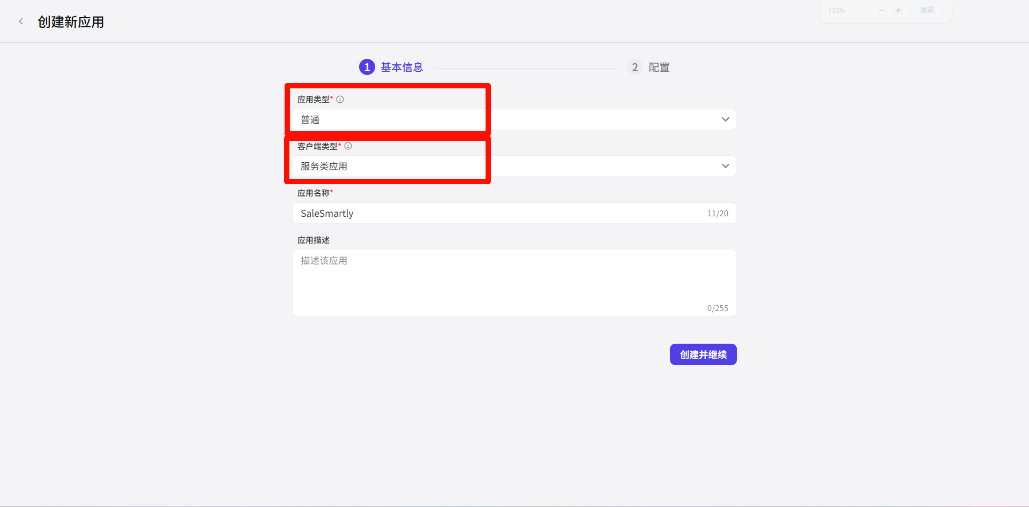Click the step 1 number circle
The width and height of the screenshot is (1029, 507).
pos(367,67)
